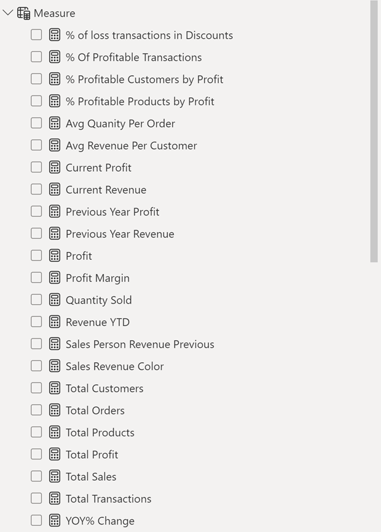Image resolution: width=381 pixels, height=532 pixels.
Task: Select the Sales Revenue Color measure
Action: coord(114,366)
